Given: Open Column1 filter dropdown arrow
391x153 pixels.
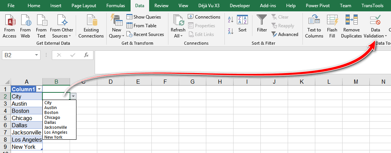Looking at the screenshot, I should (39, 89).
